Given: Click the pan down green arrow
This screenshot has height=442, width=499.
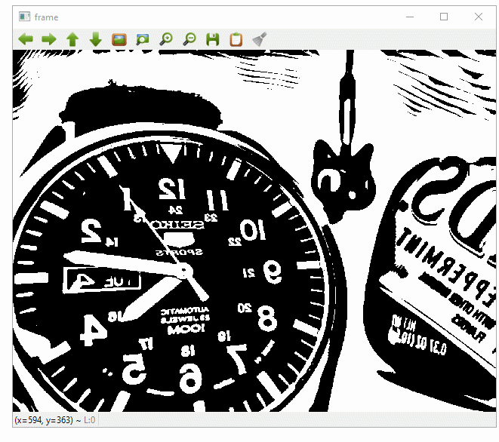Looking at the screenshot, I should coord(96,39).
